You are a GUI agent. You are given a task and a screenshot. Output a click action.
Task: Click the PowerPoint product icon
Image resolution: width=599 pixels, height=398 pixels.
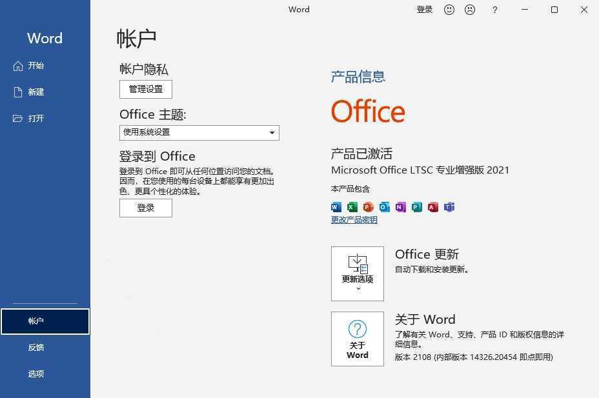(367, 207)
